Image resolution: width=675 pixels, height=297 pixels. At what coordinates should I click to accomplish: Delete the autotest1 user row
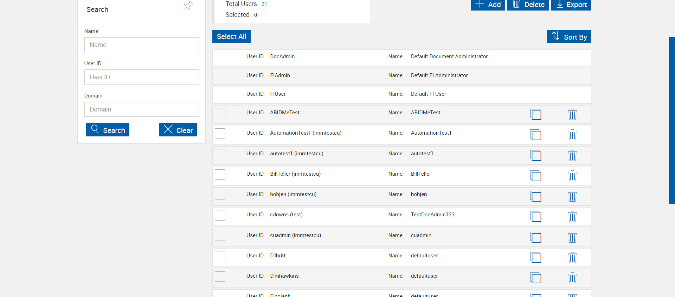pyautogui.click(x=572, y=155)
